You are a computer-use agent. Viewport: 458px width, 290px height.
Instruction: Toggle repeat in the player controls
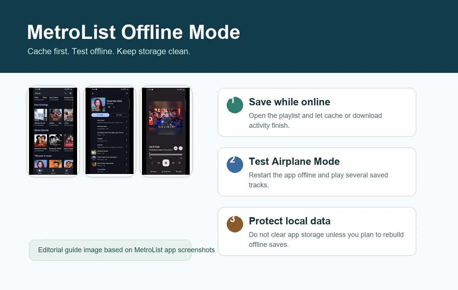pyautogui.click(x=152, y=163)
